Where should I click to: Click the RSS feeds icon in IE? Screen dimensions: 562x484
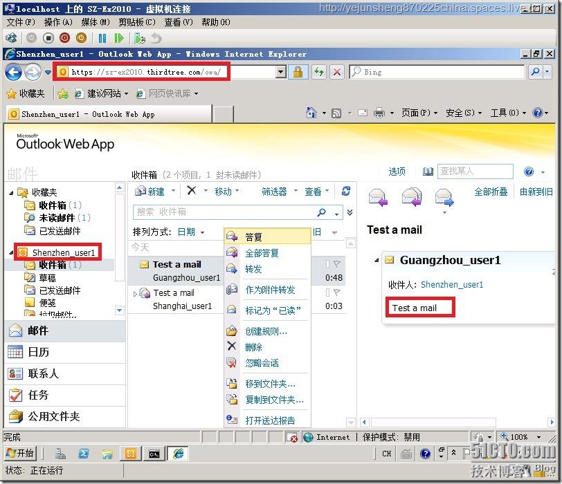(x=336, y=113)
